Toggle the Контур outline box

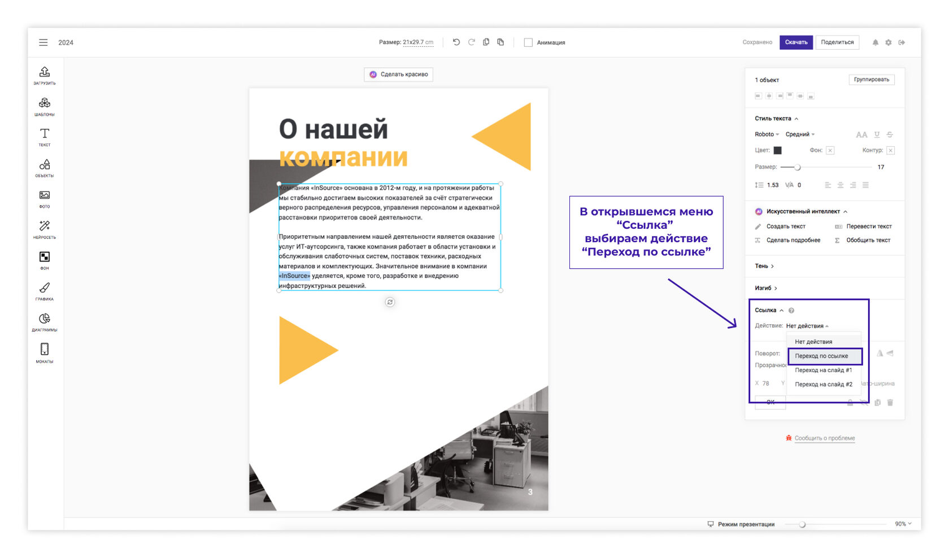(x=890, y=150)
